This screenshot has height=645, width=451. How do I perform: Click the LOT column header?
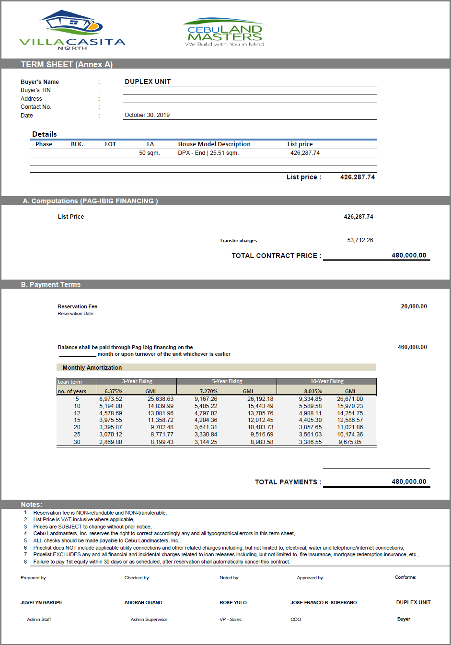[111, 144]
